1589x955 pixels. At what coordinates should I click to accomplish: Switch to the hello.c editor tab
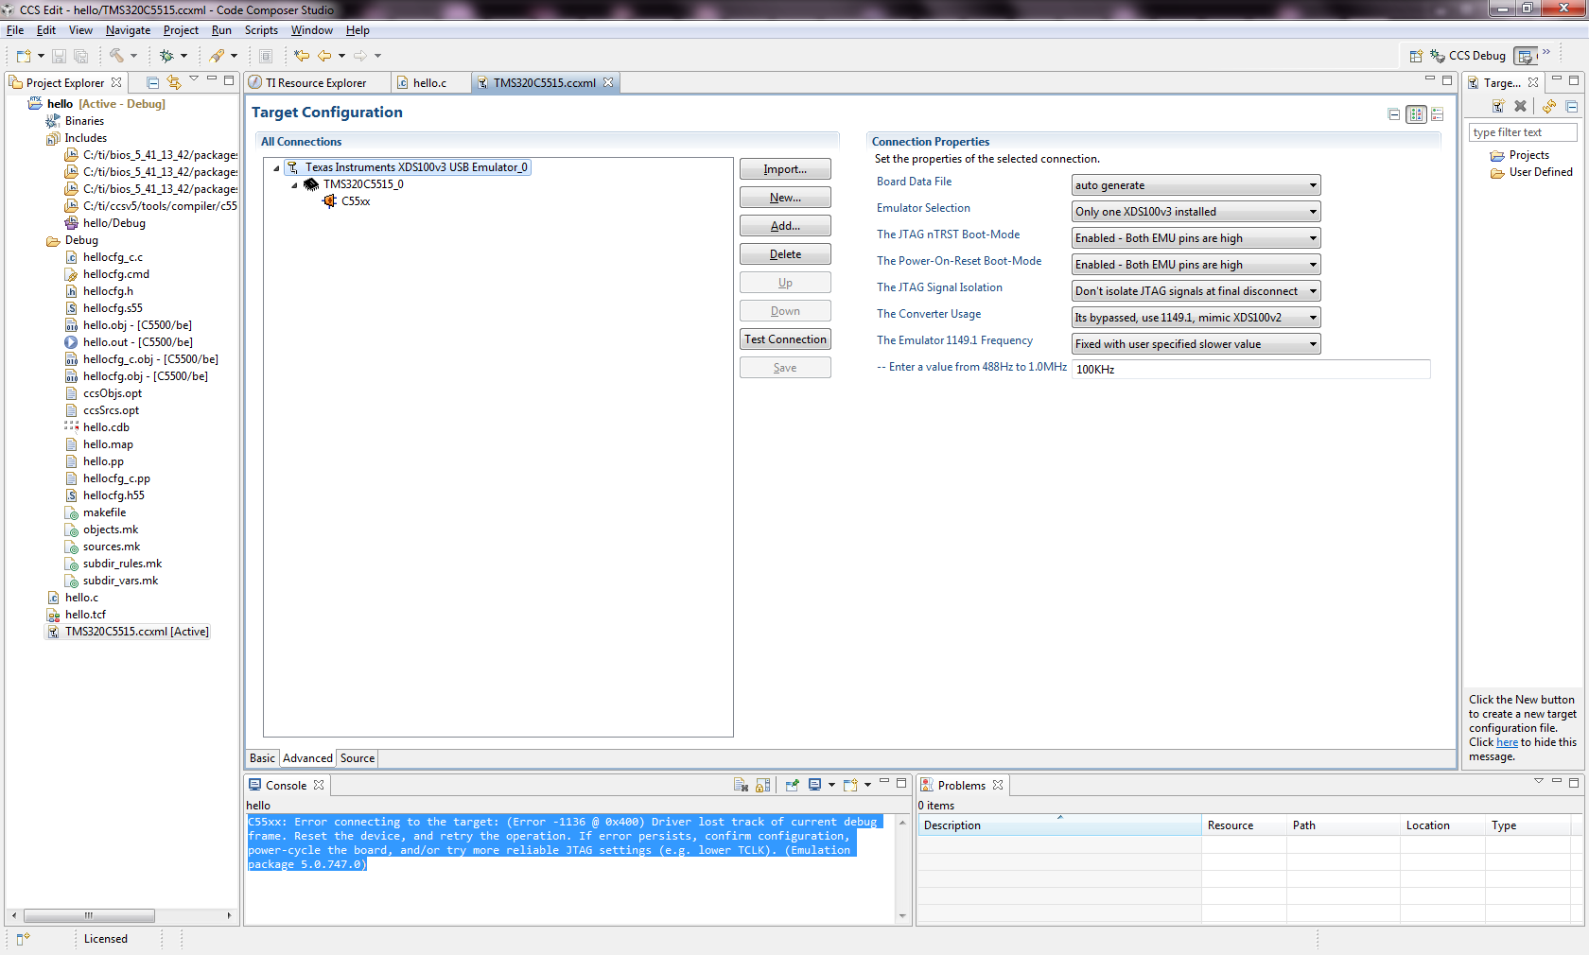pos(429,83)
